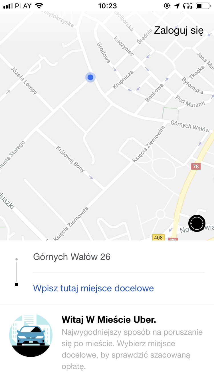
Task: Tap the blue current location dot
Action: [x=90, y=77]
